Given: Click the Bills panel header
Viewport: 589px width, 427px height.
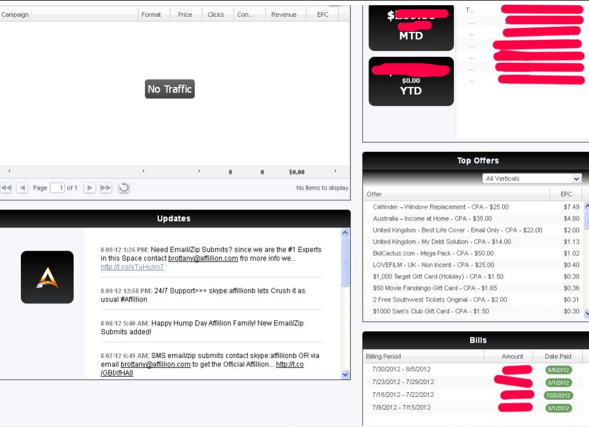Looking at the screenshot, I should [x=476, y=340].
